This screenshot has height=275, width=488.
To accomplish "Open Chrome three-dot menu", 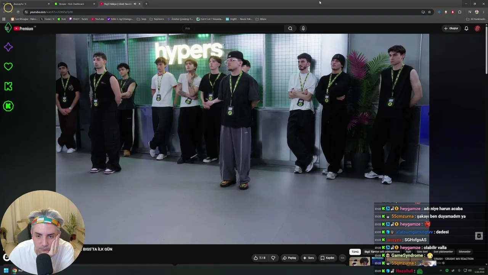I will click(x=484, y=12).
